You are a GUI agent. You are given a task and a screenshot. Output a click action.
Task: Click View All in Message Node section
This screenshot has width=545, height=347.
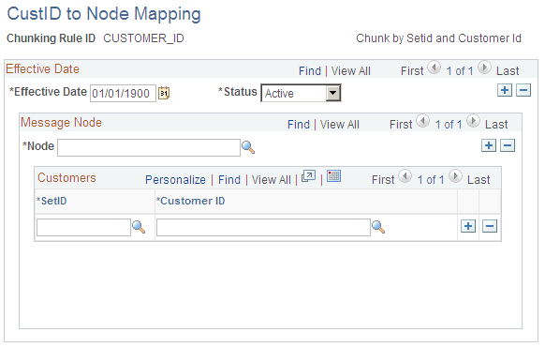click(340, 125)
